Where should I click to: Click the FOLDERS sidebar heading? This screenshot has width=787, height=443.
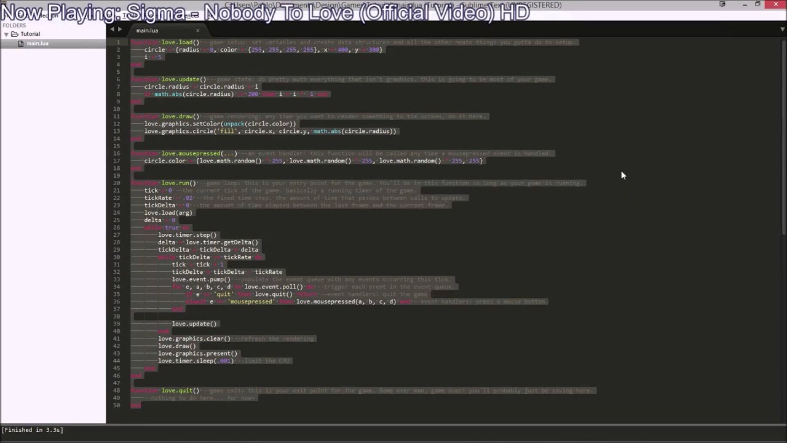coord(14,26)
